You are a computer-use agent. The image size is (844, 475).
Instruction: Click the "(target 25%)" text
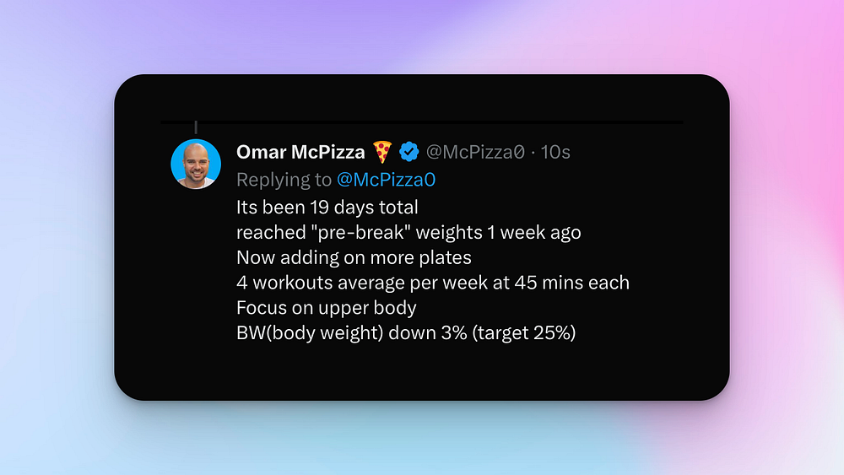point(524,333)
